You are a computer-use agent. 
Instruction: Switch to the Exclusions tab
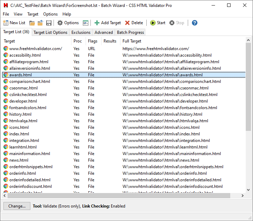coord(81,32)
